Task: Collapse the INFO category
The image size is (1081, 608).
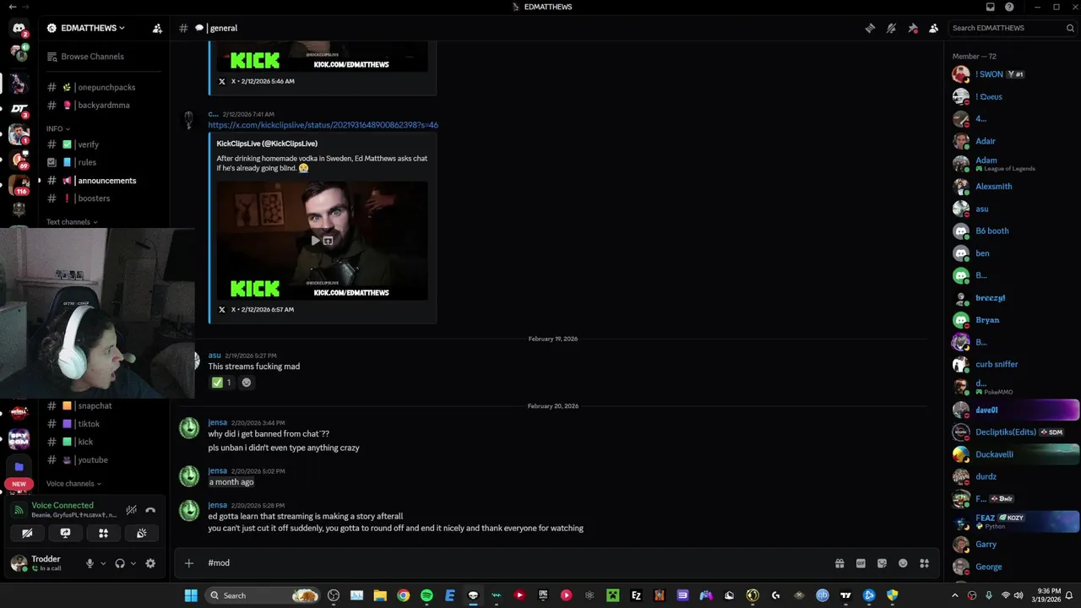Action: coord(58,128)
